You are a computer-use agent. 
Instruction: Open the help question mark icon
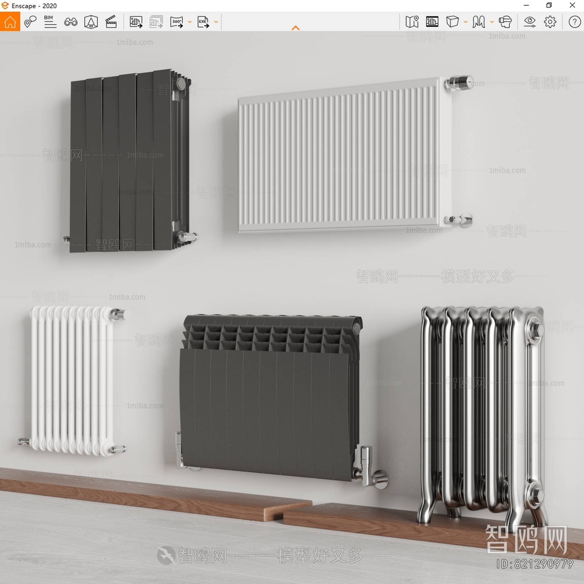click(575, 22)
